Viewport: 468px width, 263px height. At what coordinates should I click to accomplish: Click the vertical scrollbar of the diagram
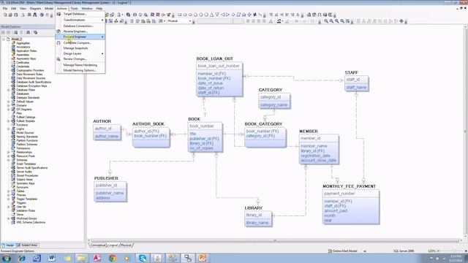point(465,131)
